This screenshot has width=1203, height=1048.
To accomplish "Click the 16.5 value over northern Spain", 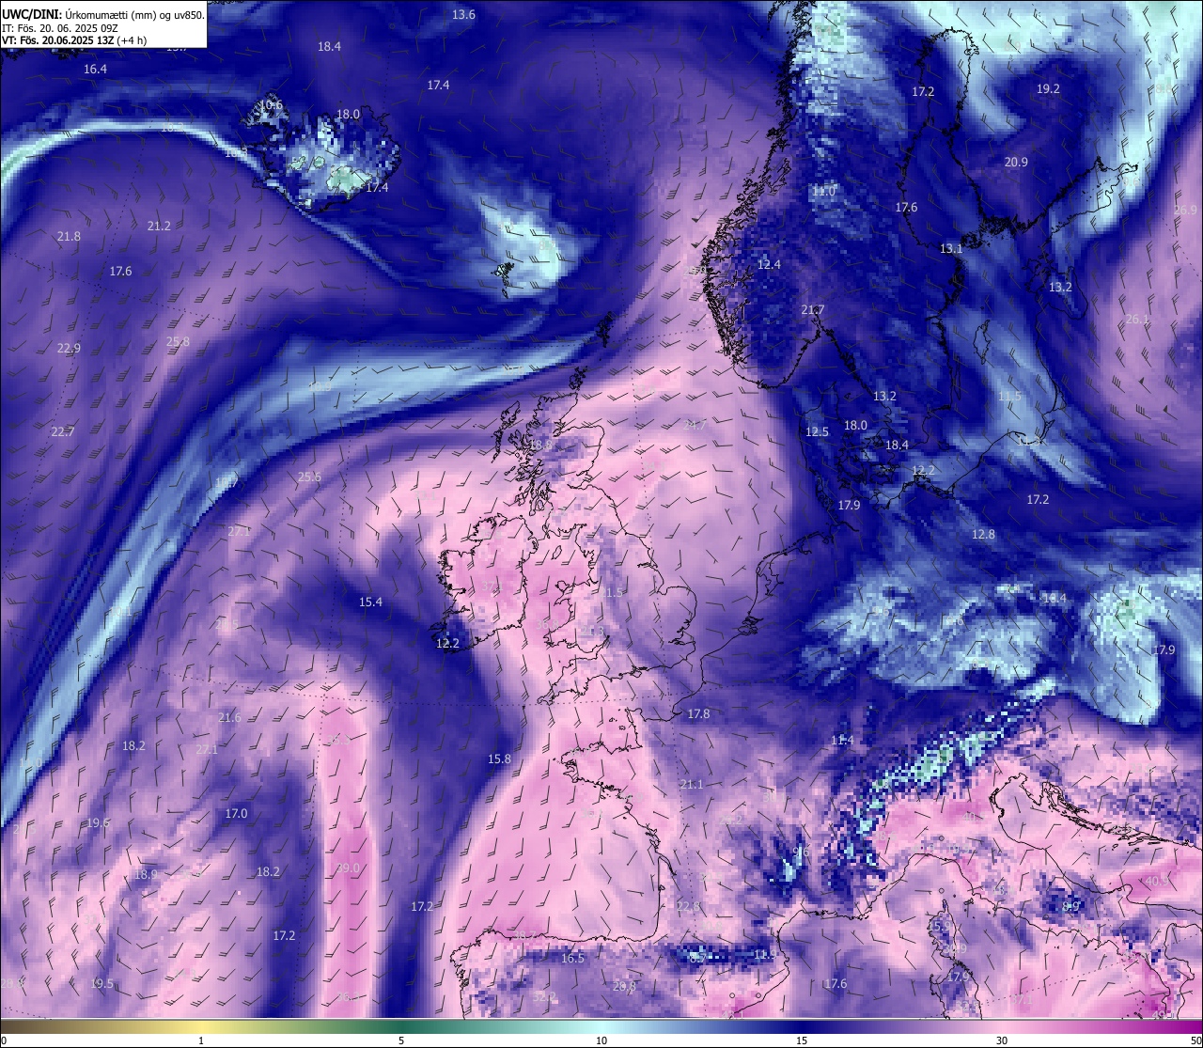I will coord(572,959).
